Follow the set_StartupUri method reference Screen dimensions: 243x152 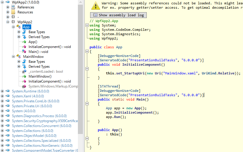click(130, 73)
